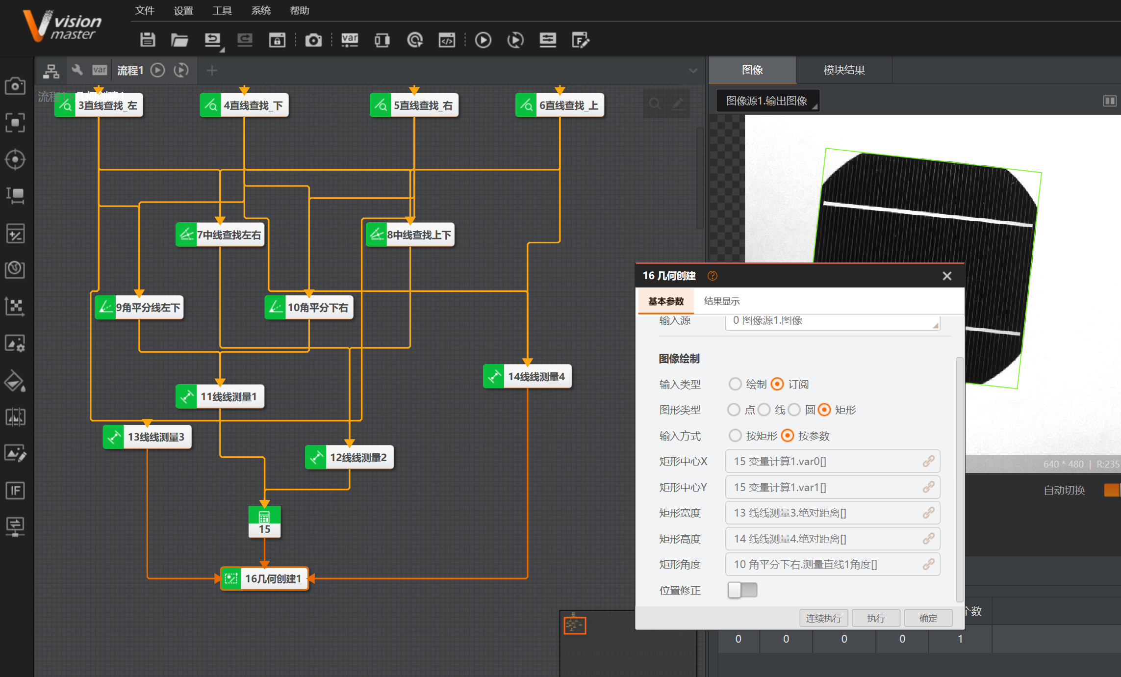The height and width of the screenshot is (677, 1121).
Task: Click the 执行 button in geometry dialog
Action: pos(876,618)
